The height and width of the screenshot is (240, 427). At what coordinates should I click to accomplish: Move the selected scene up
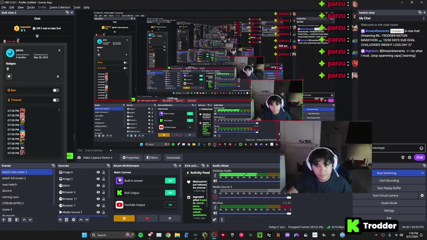pyautogui.click(x=24, y=220)
